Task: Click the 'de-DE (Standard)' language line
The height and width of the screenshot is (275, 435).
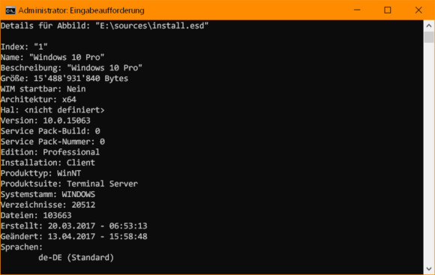Action: tap(76, 258)
